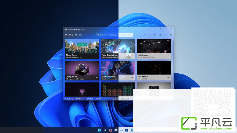
Task: Open Microsoft Store on the taskbar
Action: coord(127,130)
